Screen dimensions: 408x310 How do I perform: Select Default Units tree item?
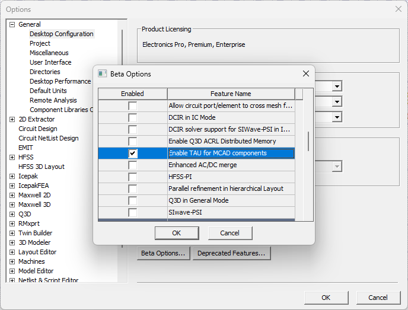[x=48, y=91]
